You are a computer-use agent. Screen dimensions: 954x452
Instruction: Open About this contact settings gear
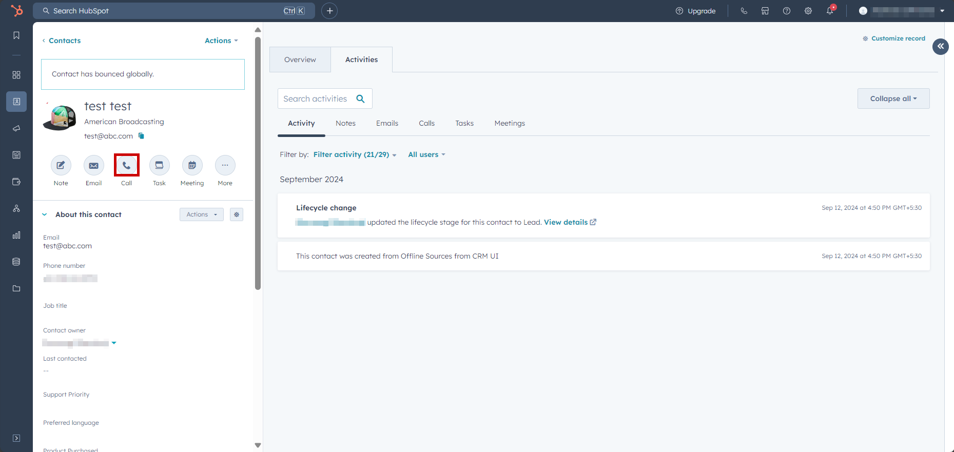237,214
